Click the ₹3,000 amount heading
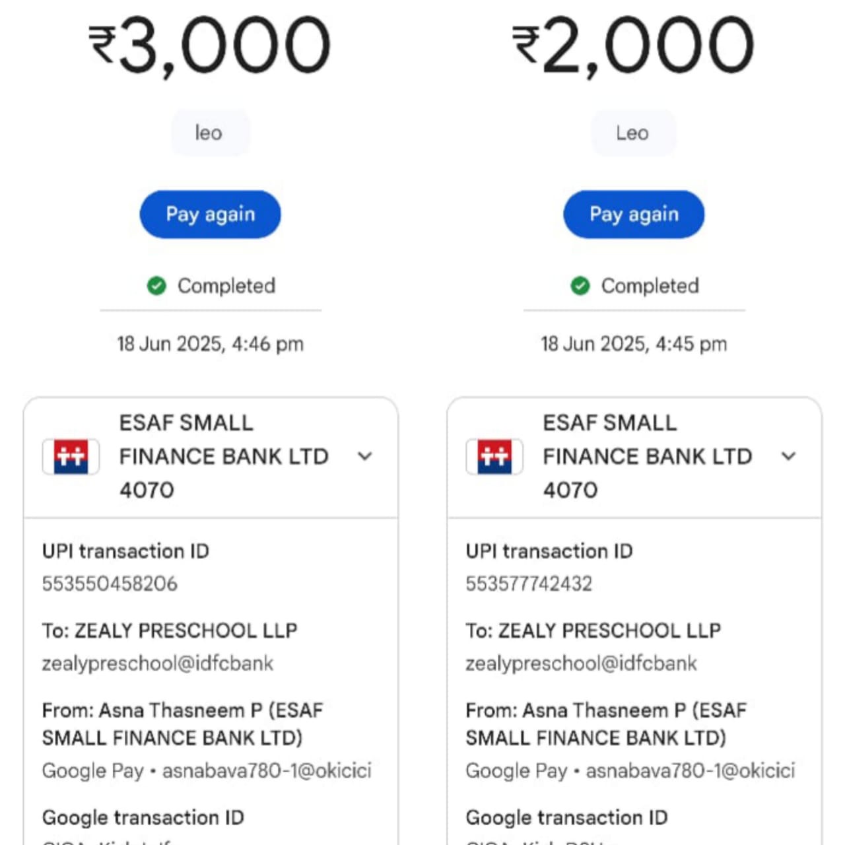 (x=210, y=45)
